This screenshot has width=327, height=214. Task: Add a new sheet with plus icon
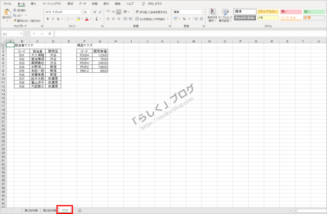(x=80, y=211)
